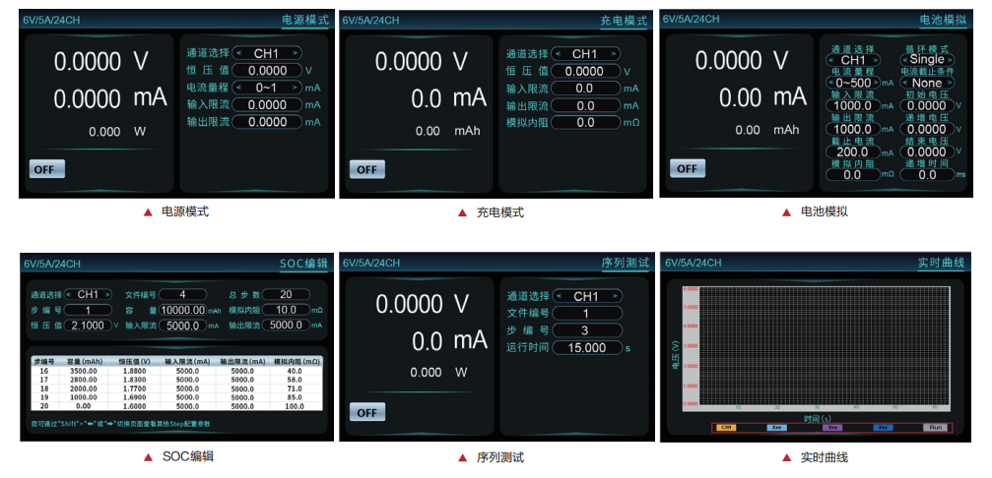This screenshot has width=992, height=478.
Task: Open the 电池模拟 CH1 channel selector
Action: tap(853, 60)
